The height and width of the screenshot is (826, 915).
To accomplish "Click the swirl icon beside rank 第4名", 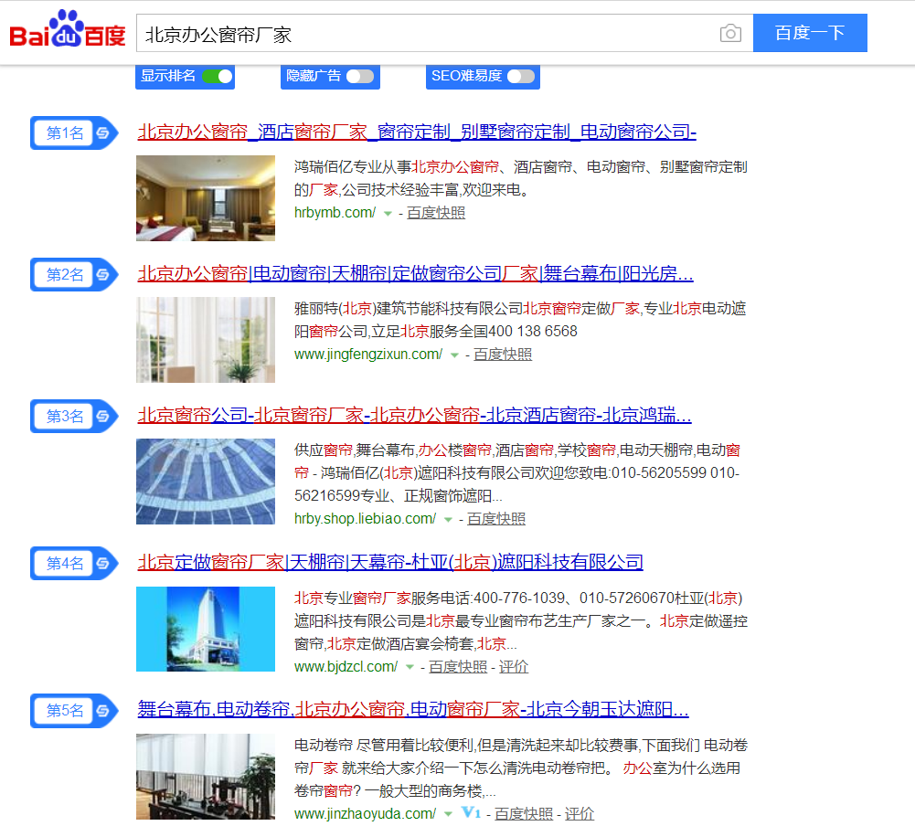I will pyautogui.click(x=102, y=563).
